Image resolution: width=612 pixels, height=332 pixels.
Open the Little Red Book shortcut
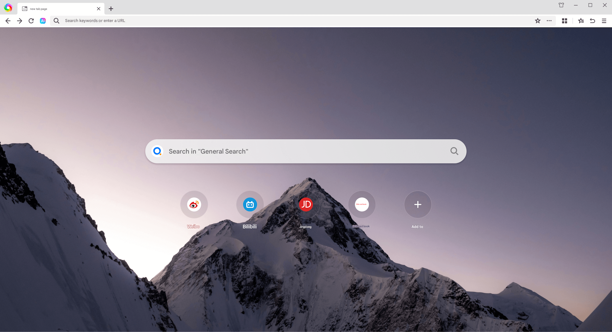tap(362, 205)
